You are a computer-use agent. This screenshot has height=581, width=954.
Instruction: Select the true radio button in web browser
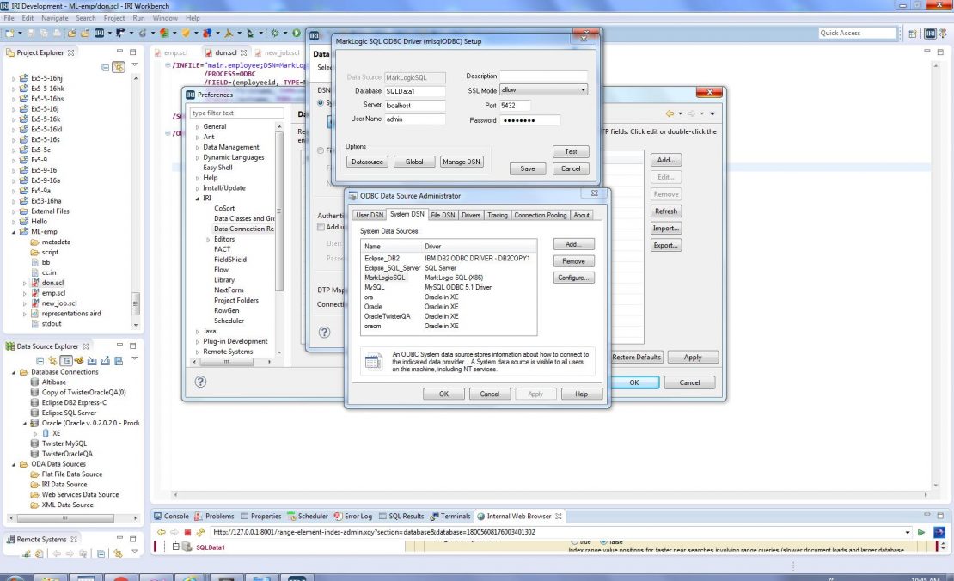tap(574, 541)
